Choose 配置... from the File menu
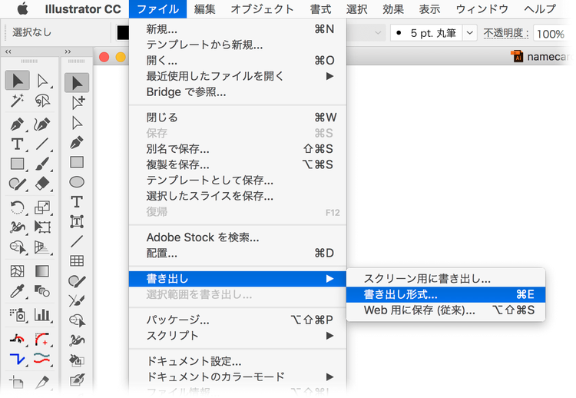The width and height of the screenshot is (576, 398). (237, 254)
